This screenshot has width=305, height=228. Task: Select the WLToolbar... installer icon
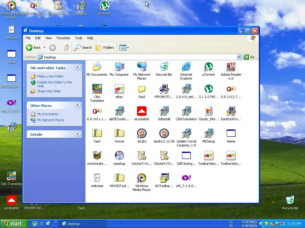[164, 178]
